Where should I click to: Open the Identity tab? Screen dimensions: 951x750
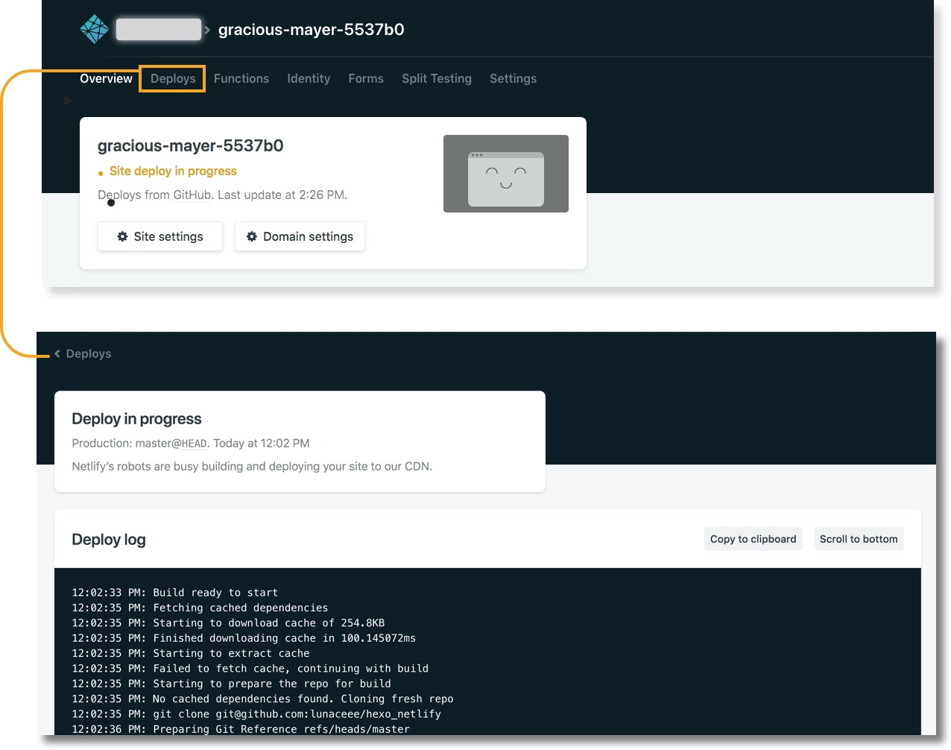click(x=308, y=78)
